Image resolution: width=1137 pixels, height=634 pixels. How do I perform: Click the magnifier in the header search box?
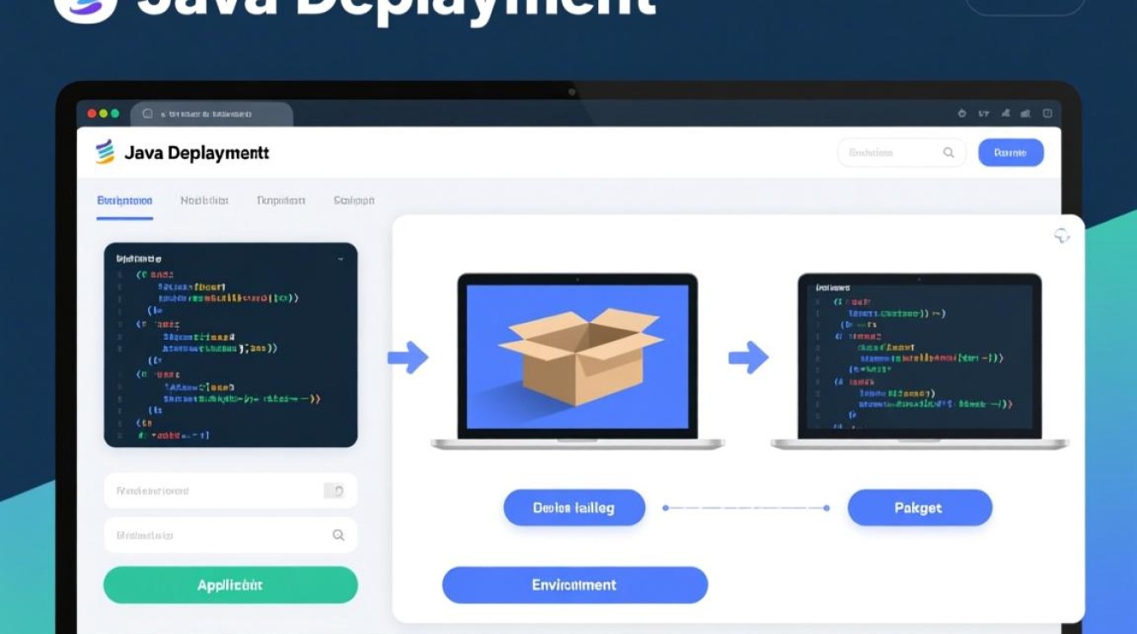(948, 153)
